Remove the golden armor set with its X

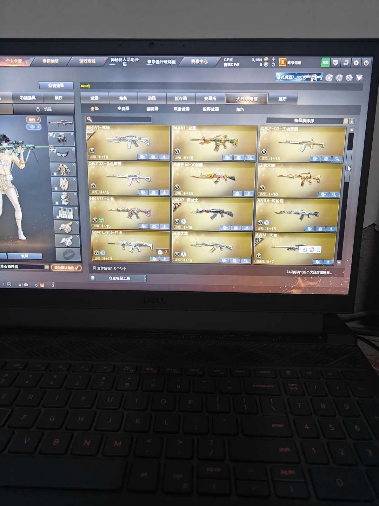click(73, 164)
